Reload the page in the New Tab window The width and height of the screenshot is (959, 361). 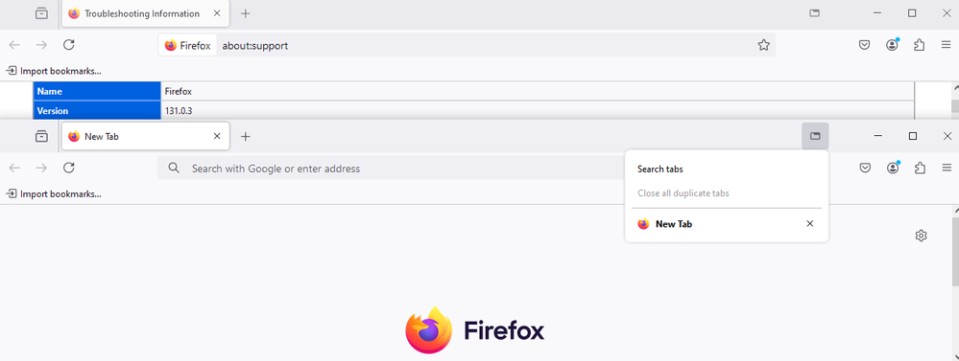click(69, 168)
